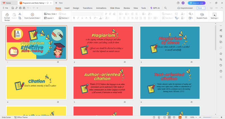Open the Insert tab
The height and width of the screenshot is (119, 225).
click(x=67, y=8)
